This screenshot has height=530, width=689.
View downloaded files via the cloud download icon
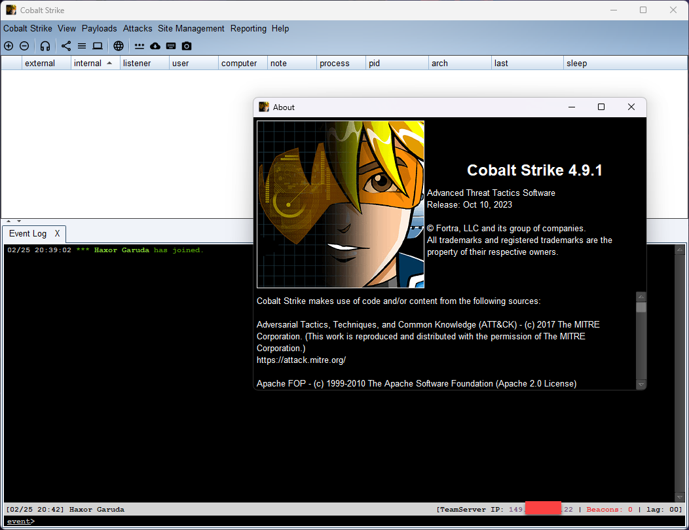[x=155, y=46]
